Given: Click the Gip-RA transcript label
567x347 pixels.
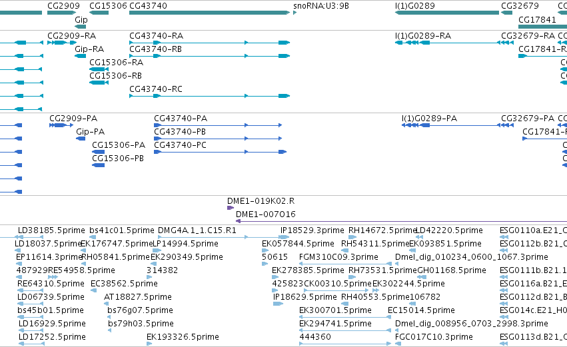Looking at the screenshot, I should pyautogui.click(x=89, y=49).
